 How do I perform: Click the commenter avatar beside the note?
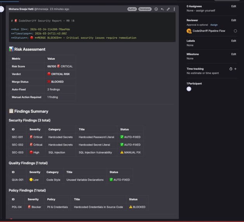pyautogui.click(x=2, y=9)
